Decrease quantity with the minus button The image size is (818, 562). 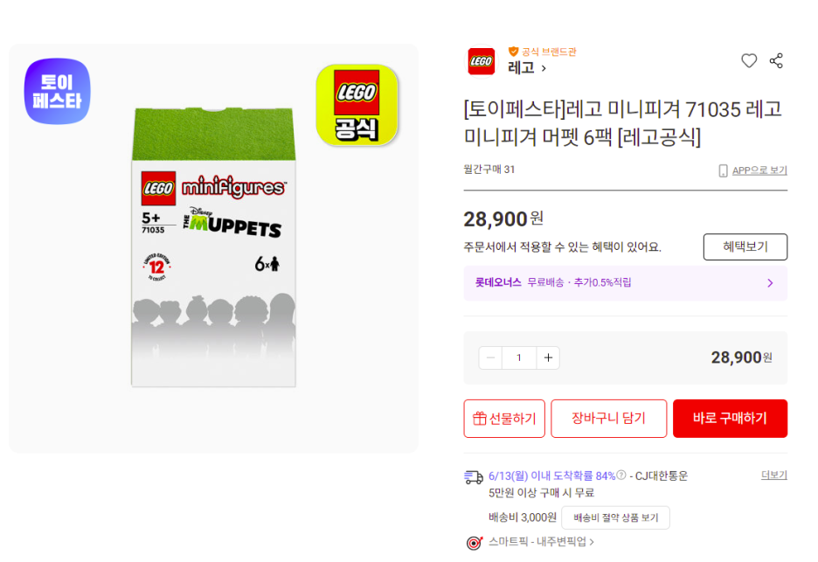(490, 357)
